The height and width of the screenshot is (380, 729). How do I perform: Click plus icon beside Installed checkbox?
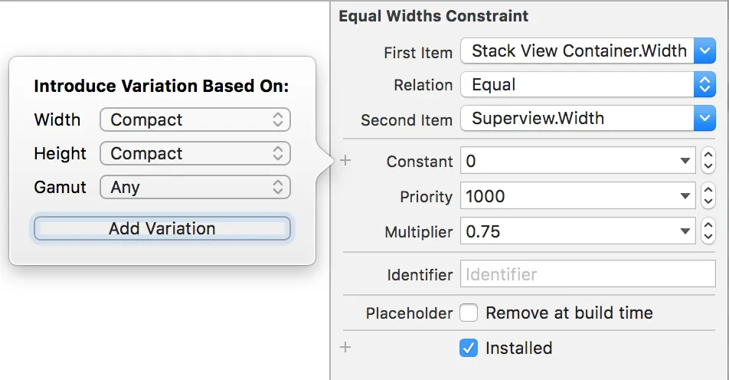point(345,348)
